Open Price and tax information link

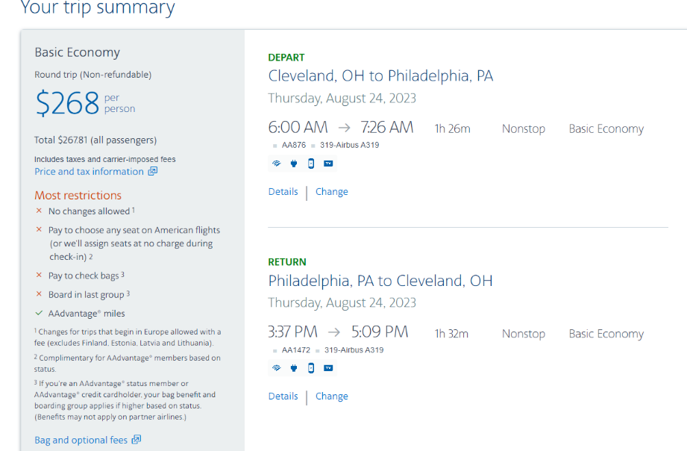pyautogui.click(x=89, y=172)
